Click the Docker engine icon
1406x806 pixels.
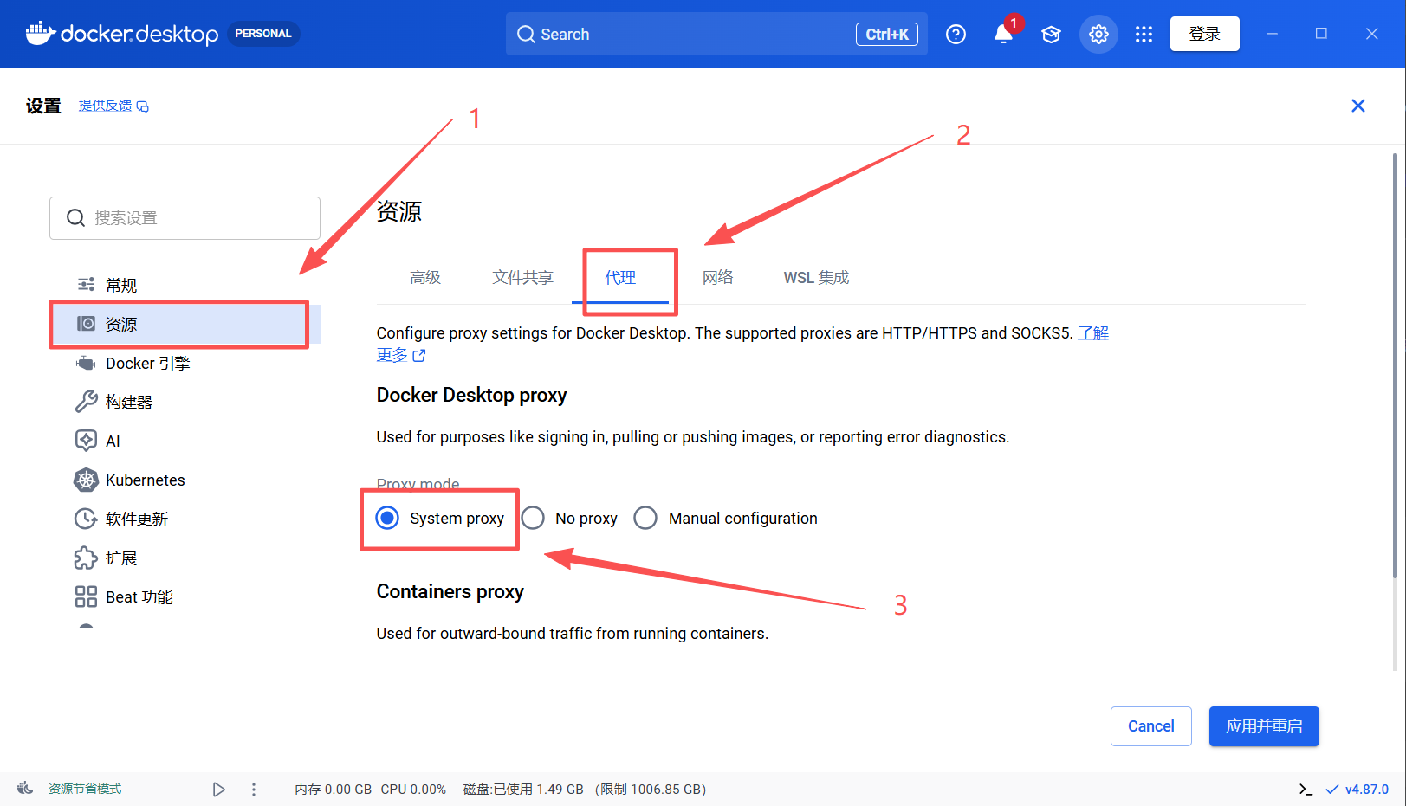tap(86, 363)
